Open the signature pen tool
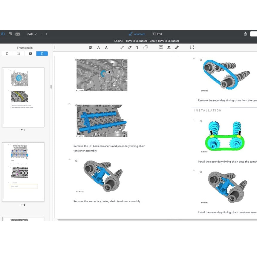This screenshot has width=257, height=257. [x=177, y=48]
